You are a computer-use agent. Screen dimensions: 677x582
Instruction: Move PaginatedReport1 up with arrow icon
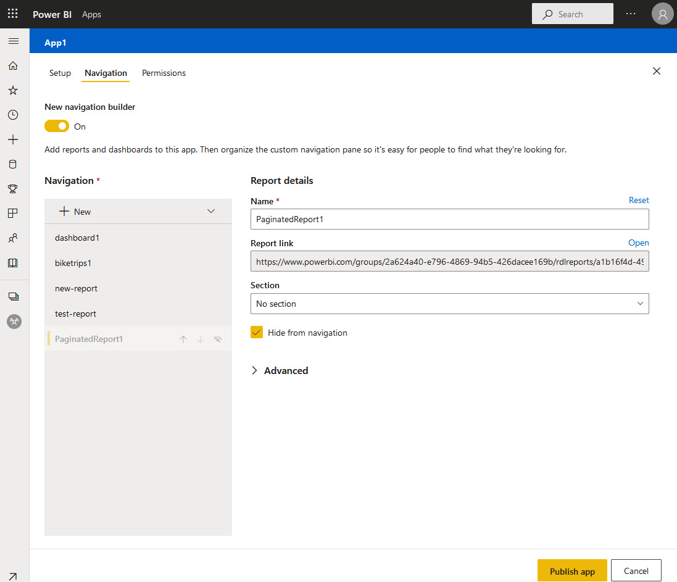click(183, 339)
